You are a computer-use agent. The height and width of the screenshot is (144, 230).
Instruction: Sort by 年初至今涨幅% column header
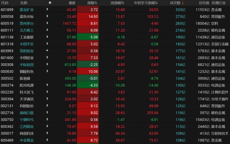pos(146,3)
